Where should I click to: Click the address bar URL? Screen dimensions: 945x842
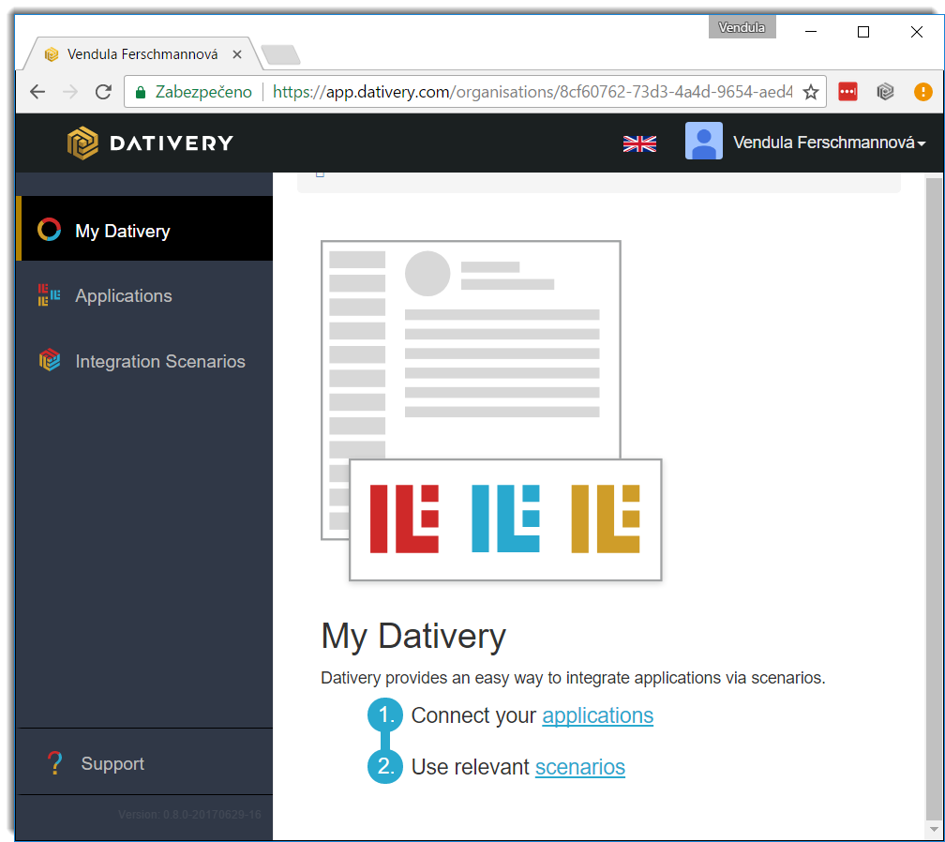pos(532,92)
